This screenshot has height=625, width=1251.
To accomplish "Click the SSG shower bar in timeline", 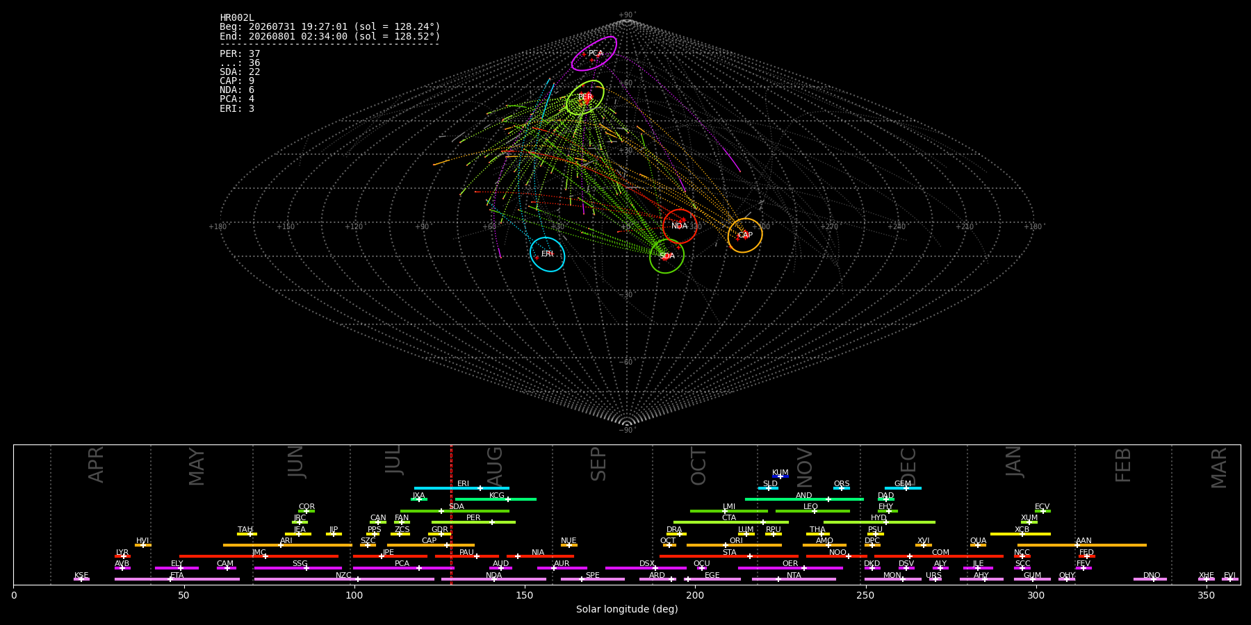I will click(297, 567).
